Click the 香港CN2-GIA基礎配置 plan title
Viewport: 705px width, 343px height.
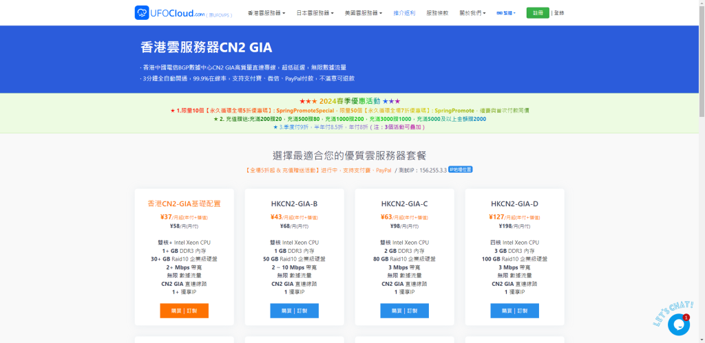185,204
